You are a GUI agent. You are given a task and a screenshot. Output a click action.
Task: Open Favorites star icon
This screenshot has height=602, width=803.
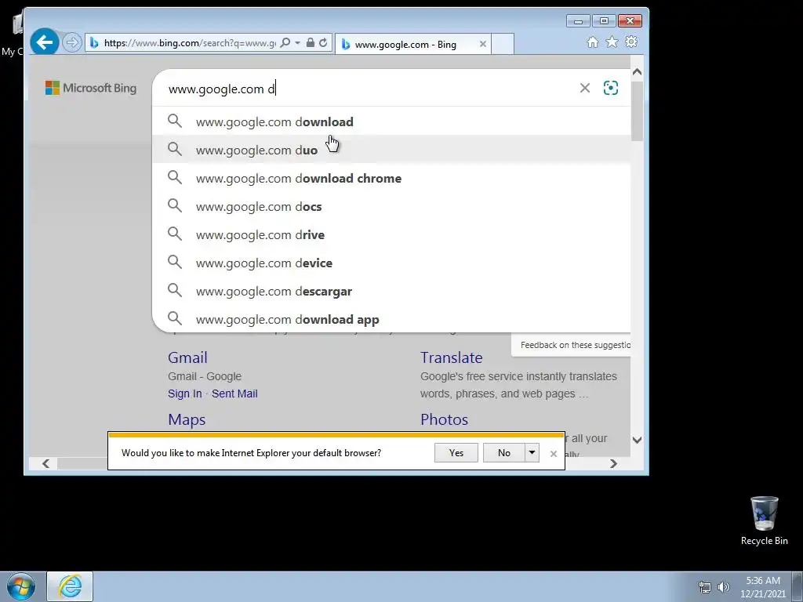coord(612,42)
